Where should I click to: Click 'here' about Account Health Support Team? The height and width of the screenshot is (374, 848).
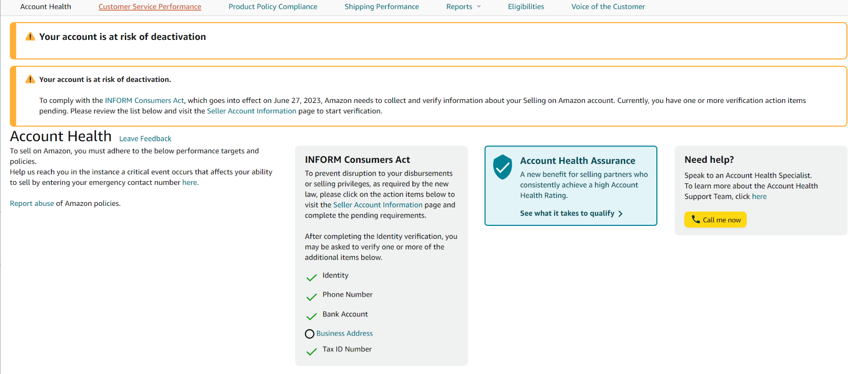pyautogui.click(x=759, y=196)
